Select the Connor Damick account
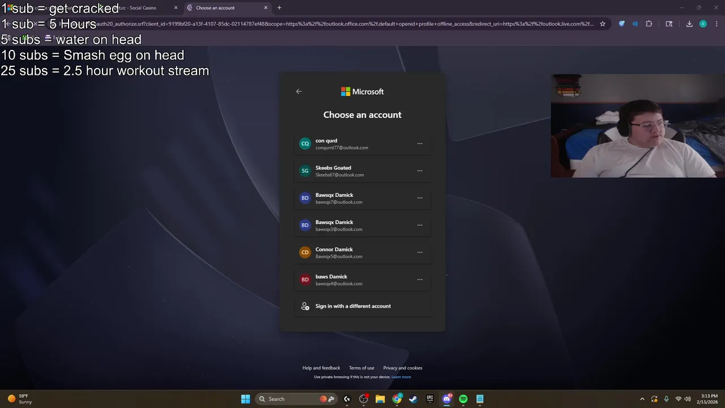The image size is (725, 408). [362, 253]
